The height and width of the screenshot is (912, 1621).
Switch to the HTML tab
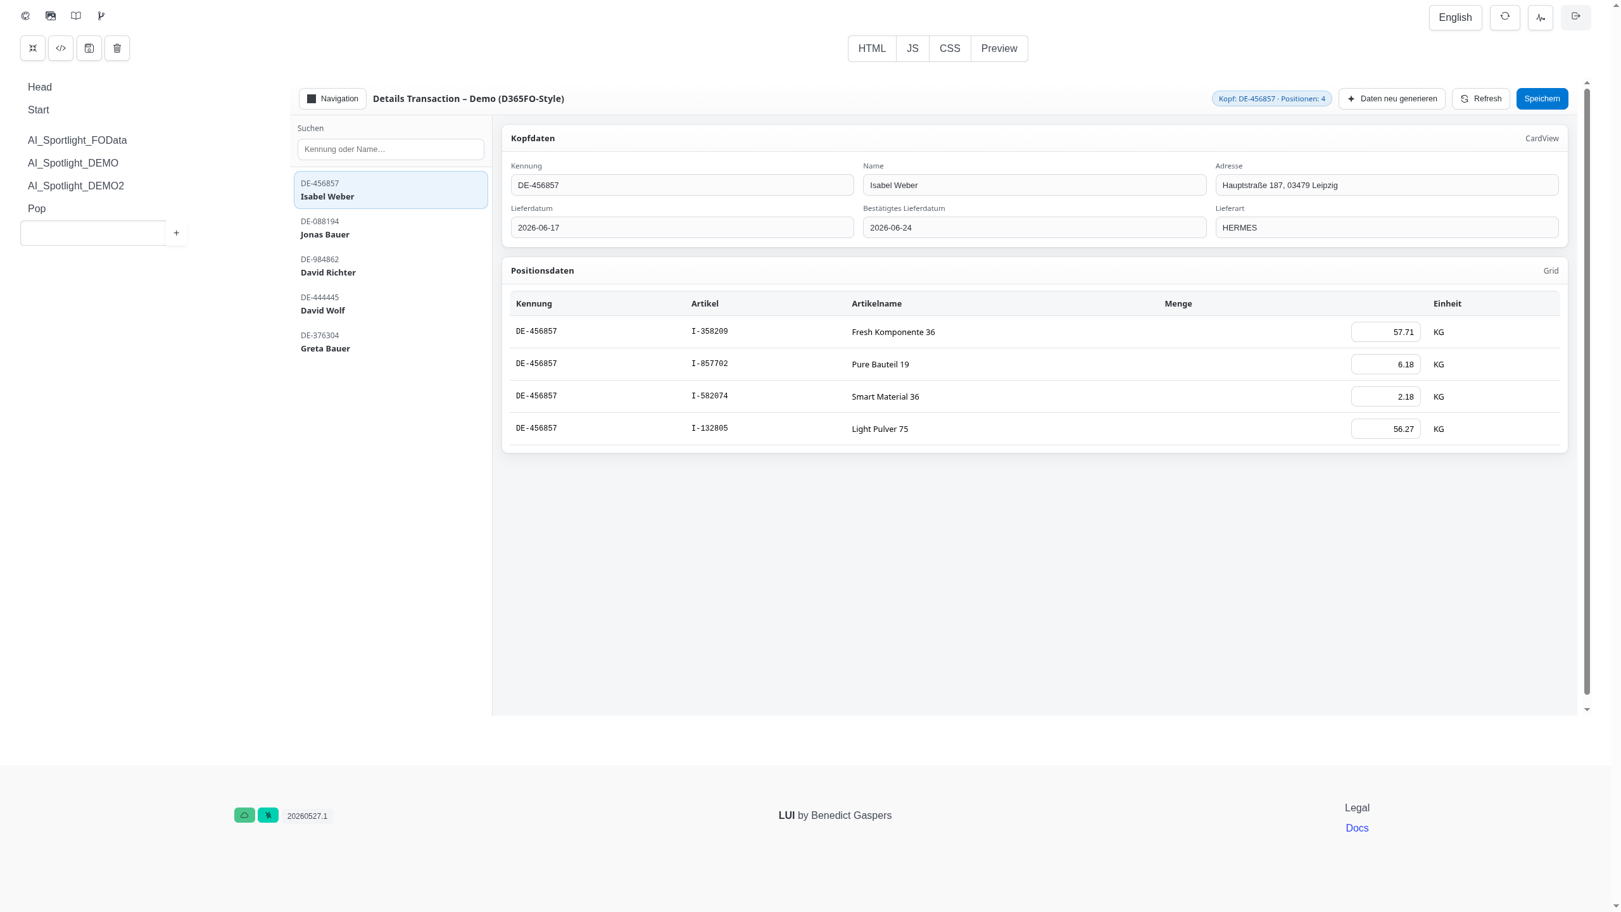[872, 49]
